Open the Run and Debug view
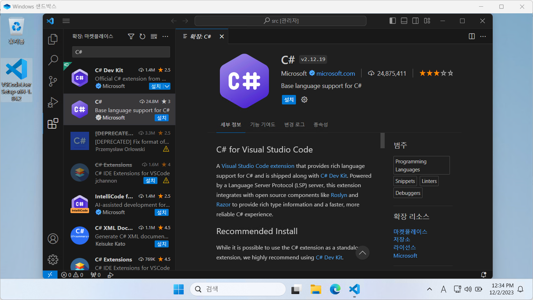The image size is (533, 300). (x=53, y=102)
